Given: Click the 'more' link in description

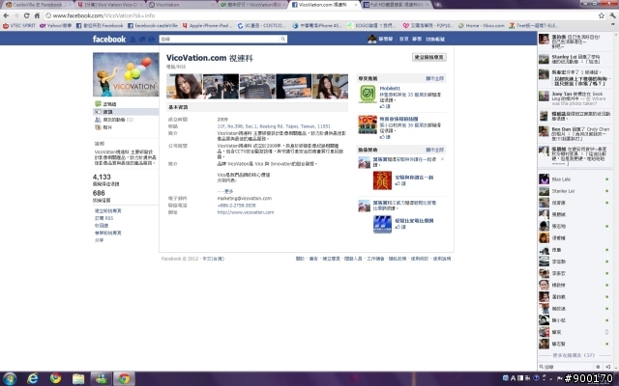Looking at the screenshot, I should (225, 191).
